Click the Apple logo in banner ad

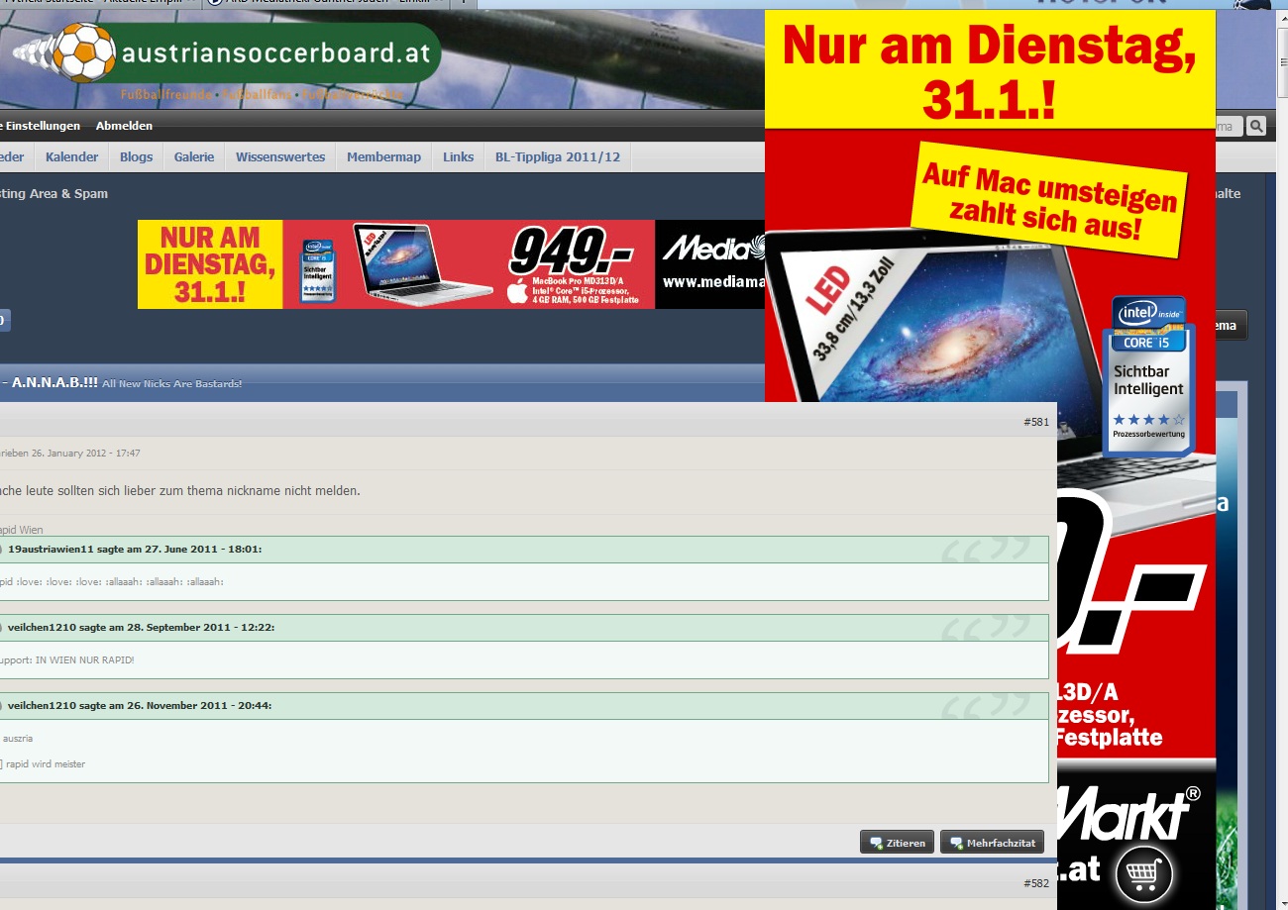pyautogui.click(x=516, y=291)
